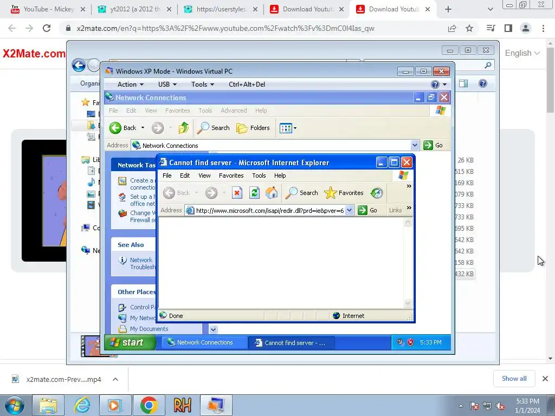Switch to yt2012 tab in Chrome
555x416 pixels.
point(134,9)
